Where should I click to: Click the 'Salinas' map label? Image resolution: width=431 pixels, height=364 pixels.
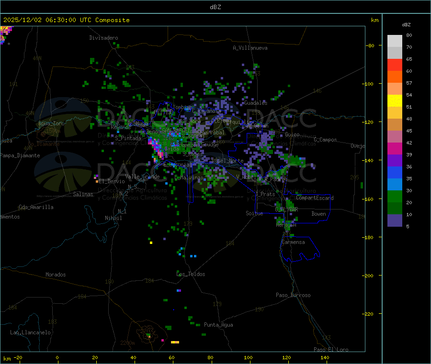coord(83,194)
